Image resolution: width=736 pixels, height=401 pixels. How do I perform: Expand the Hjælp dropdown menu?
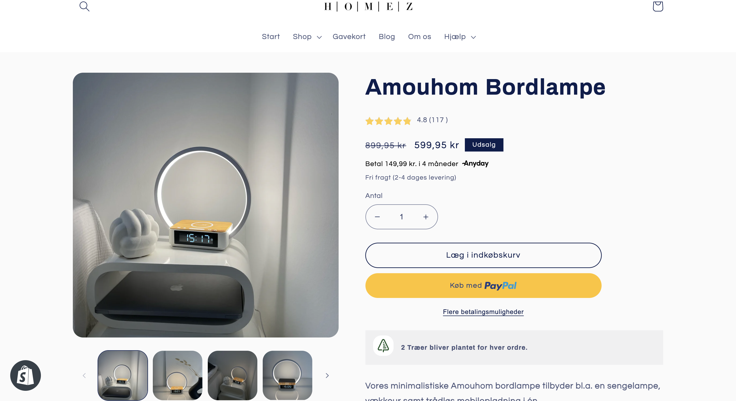[460, 37]
